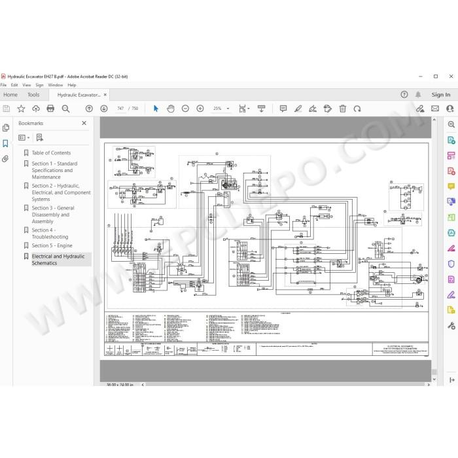This screenshot has height=458, width=458.
Task: Open Section 4 - Troubleshooting bookmark
Action: 50,234
